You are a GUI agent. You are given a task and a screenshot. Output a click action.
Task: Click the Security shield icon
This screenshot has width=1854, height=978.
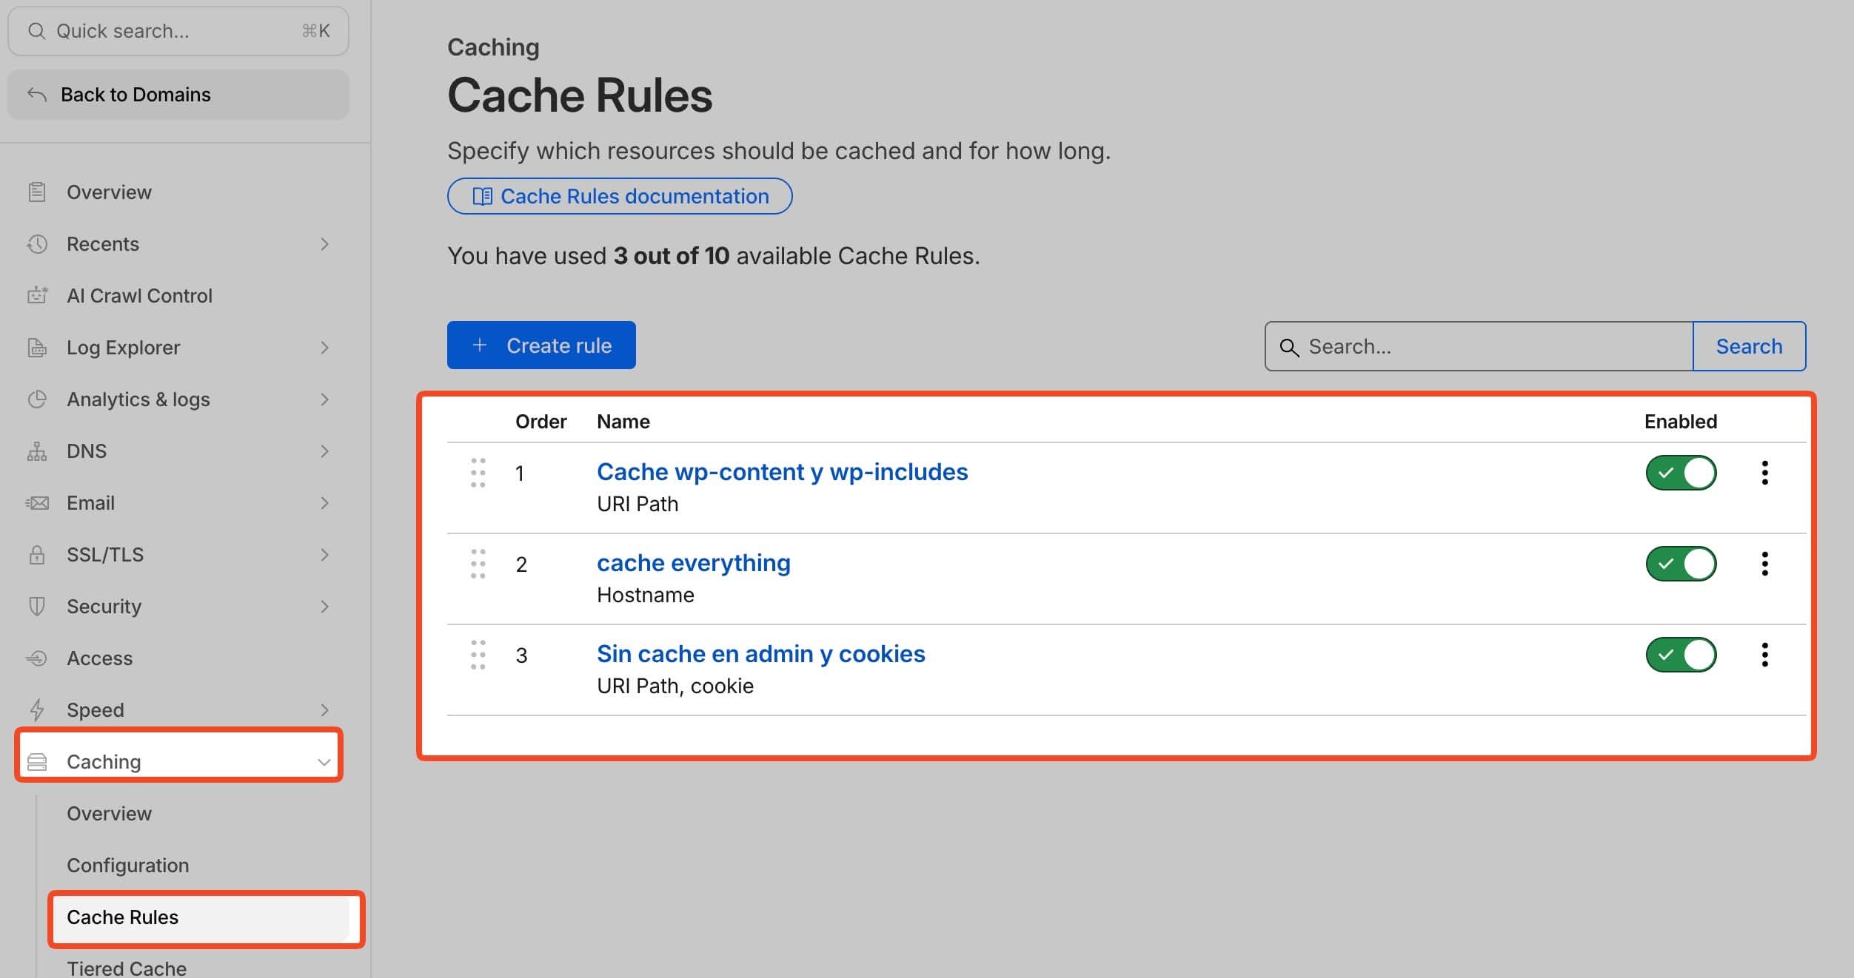(37, 607)
